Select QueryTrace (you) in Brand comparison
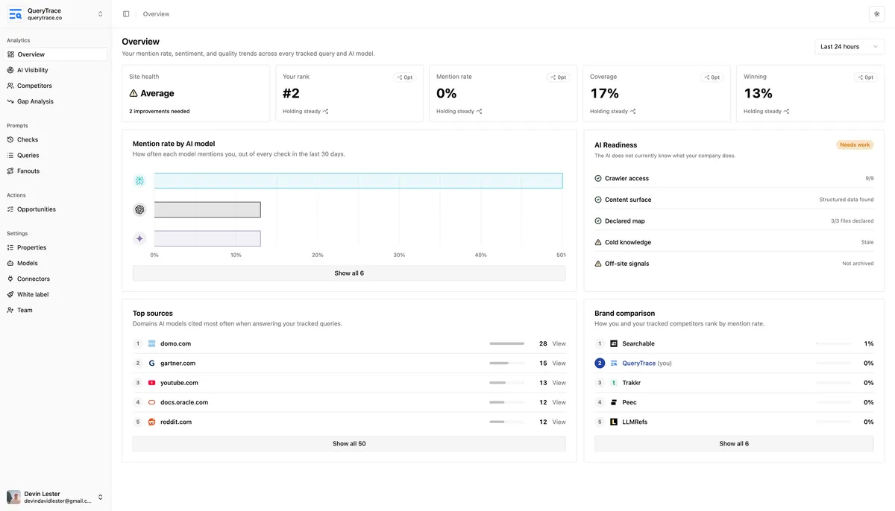This screenshot has width=895, height=511. (x=734, y=364)
